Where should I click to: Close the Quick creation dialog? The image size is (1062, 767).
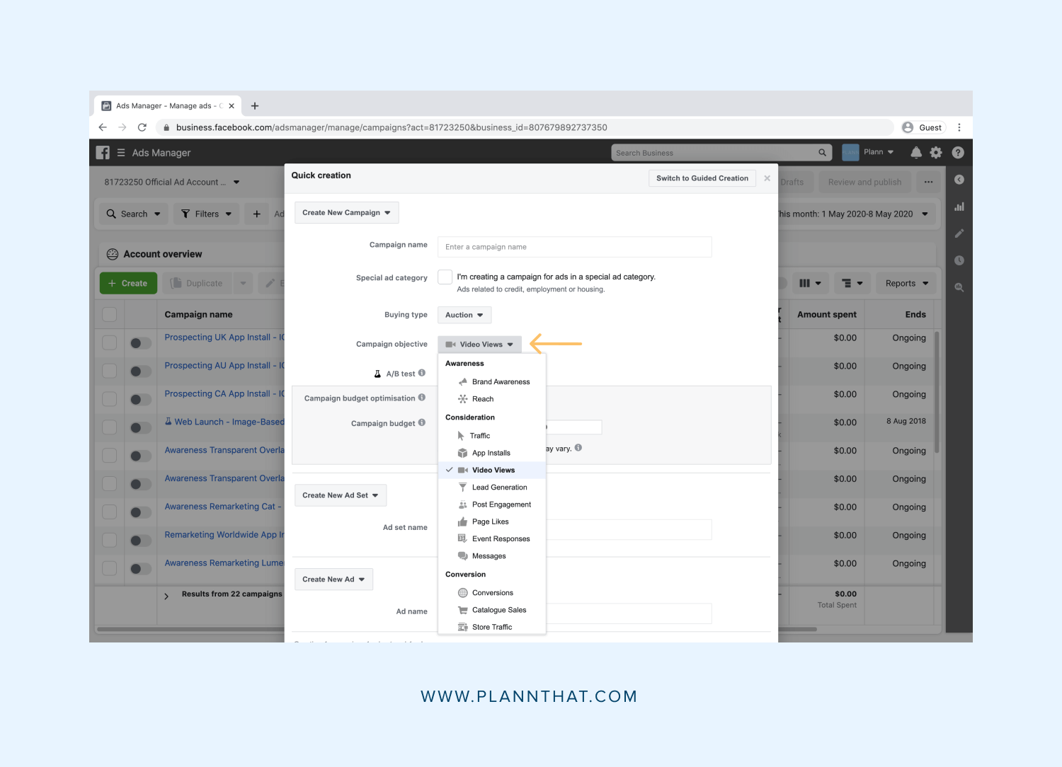coord(767,178)
